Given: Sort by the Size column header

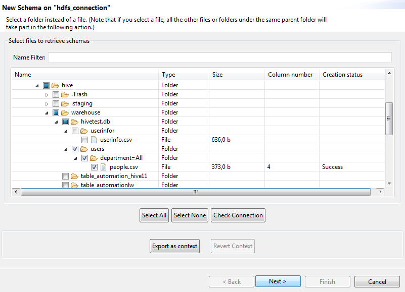Looking at the screenshot, I should pos(236,75).
